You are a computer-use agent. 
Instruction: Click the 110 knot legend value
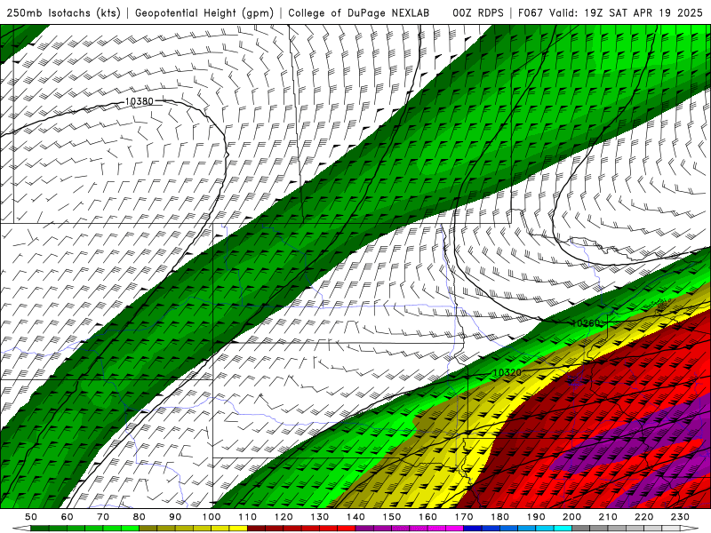pyautogui.click(x=248, y=517)
